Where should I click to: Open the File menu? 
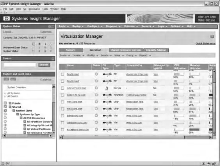coord(5,9)
